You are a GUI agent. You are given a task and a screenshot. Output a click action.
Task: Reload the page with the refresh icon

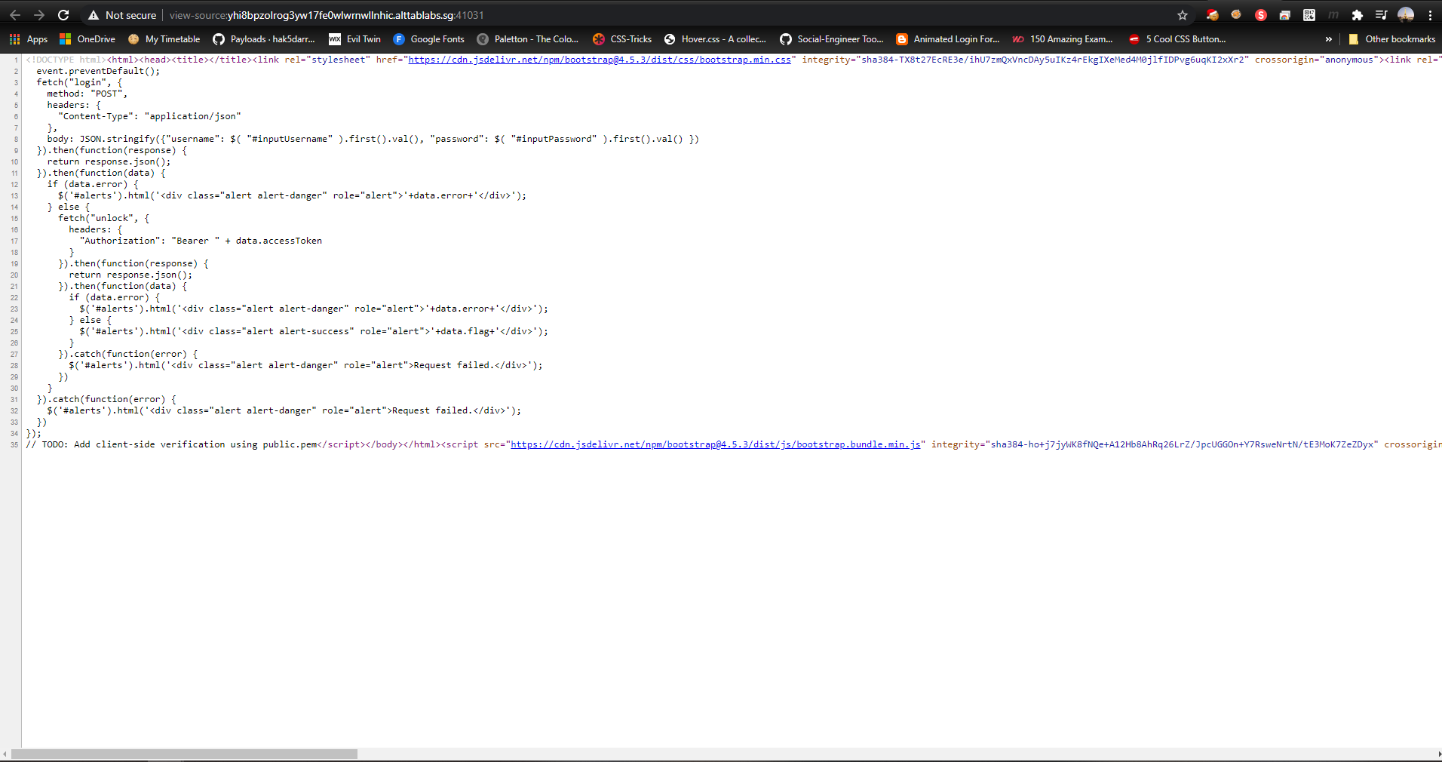pos(63,15)
